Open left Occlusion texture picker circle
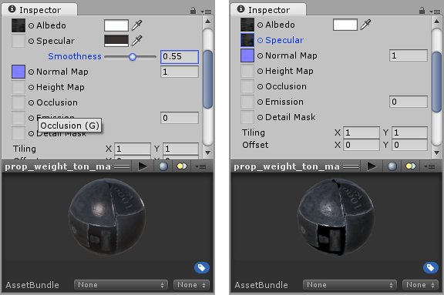This screenshot has height=295, width=444. tap(31, 102)
